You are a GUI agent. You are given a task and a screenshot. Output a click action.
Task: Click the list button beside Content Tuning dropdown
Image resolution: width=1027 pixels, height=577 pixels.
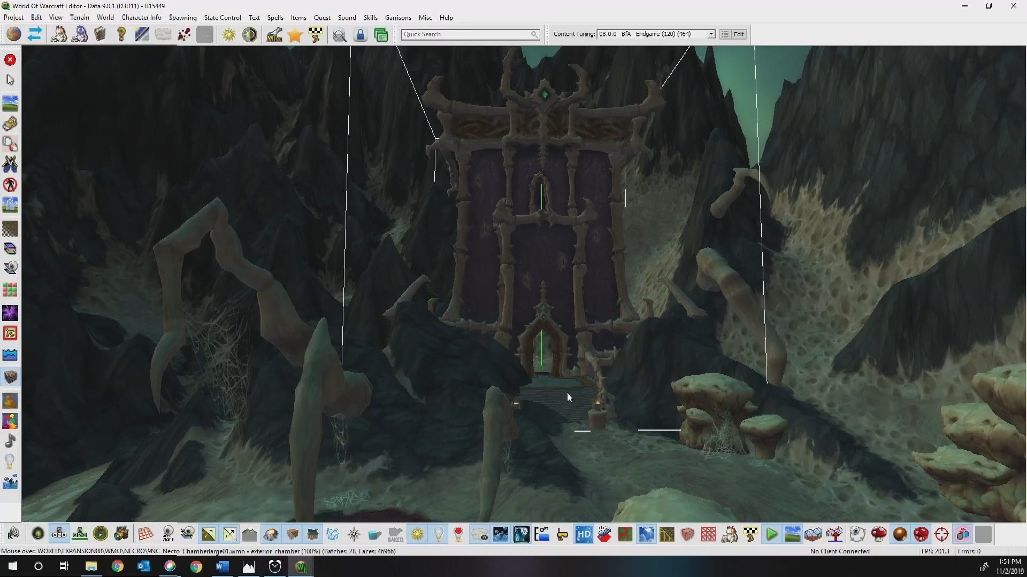tap(725, 34)
